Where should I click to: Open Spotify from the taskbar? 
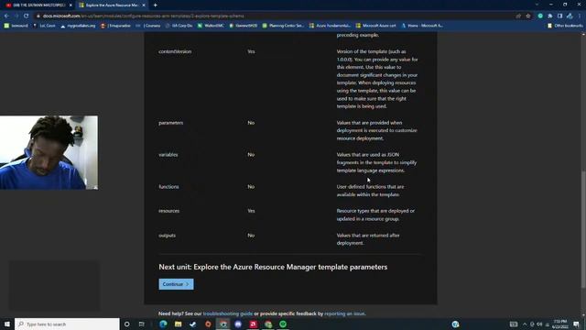283,324
